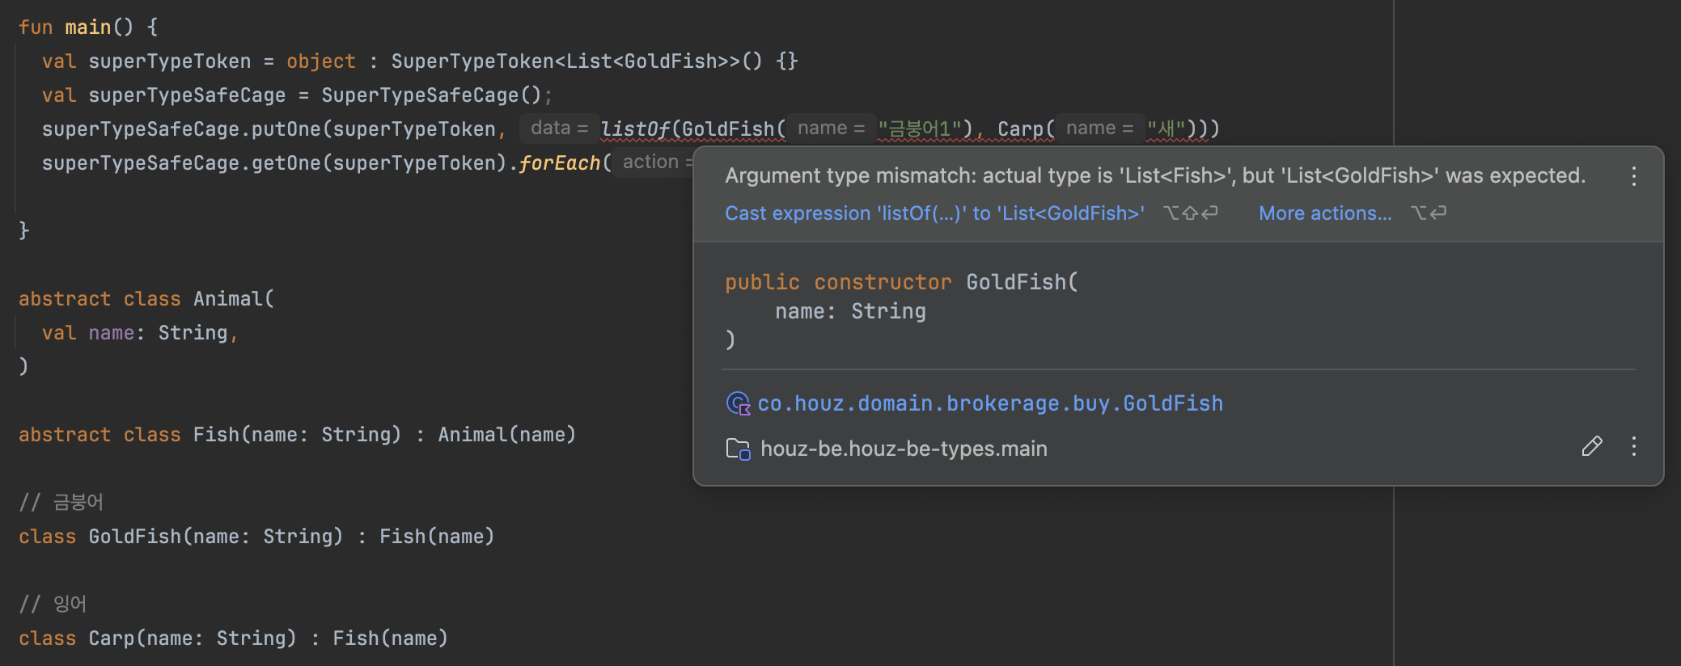Viewport: 1681px width, 666px height.
Task: Click the getOne method call
Action: pyautogui.click(x=286, y=163)
